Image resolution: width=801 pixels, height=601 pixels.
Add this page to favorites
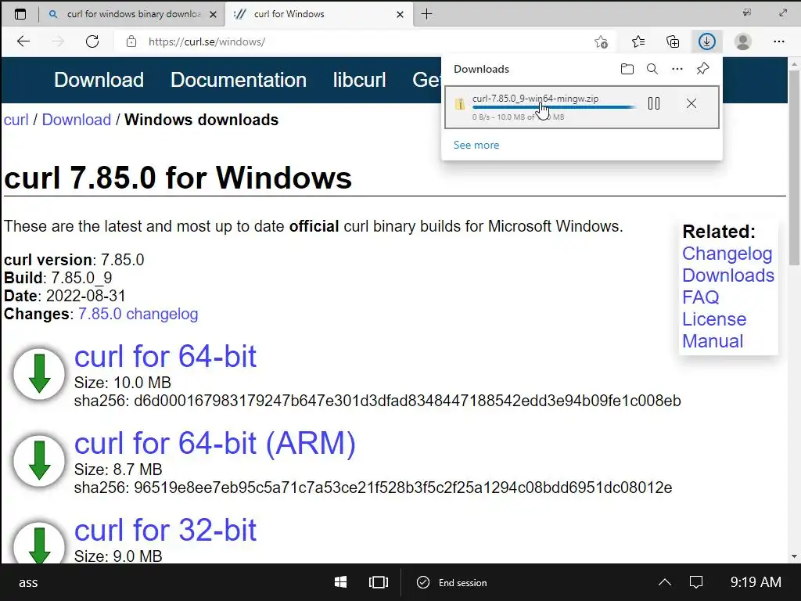click(602, 42)
